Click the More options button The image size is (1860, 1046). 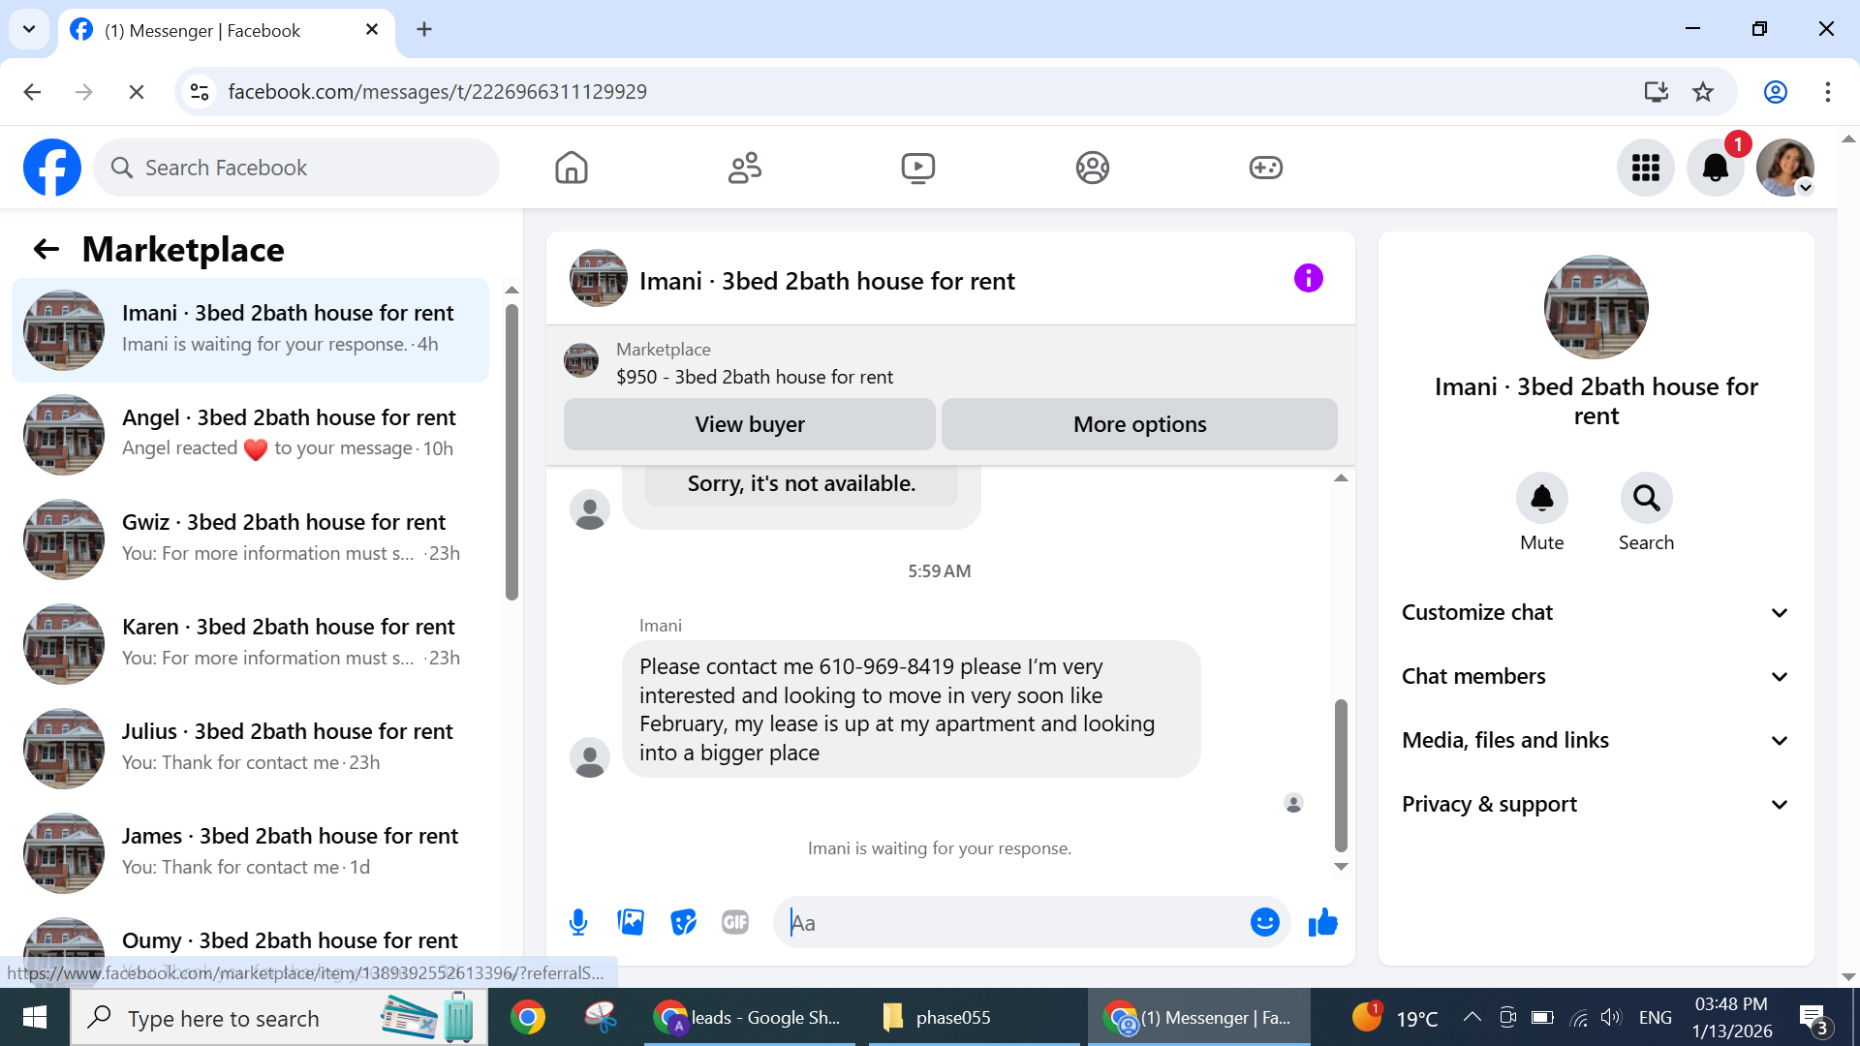[x=1139, y=424]
